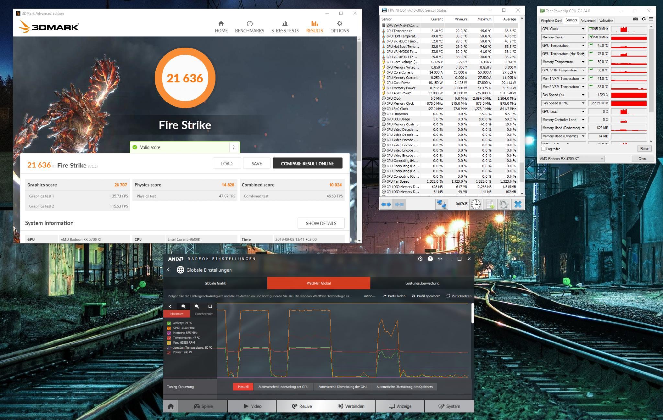Click the HWiNFO reset clock icon
Viewport: 663px width, 420px height.
pyautogui.click(x=476, y=204)
